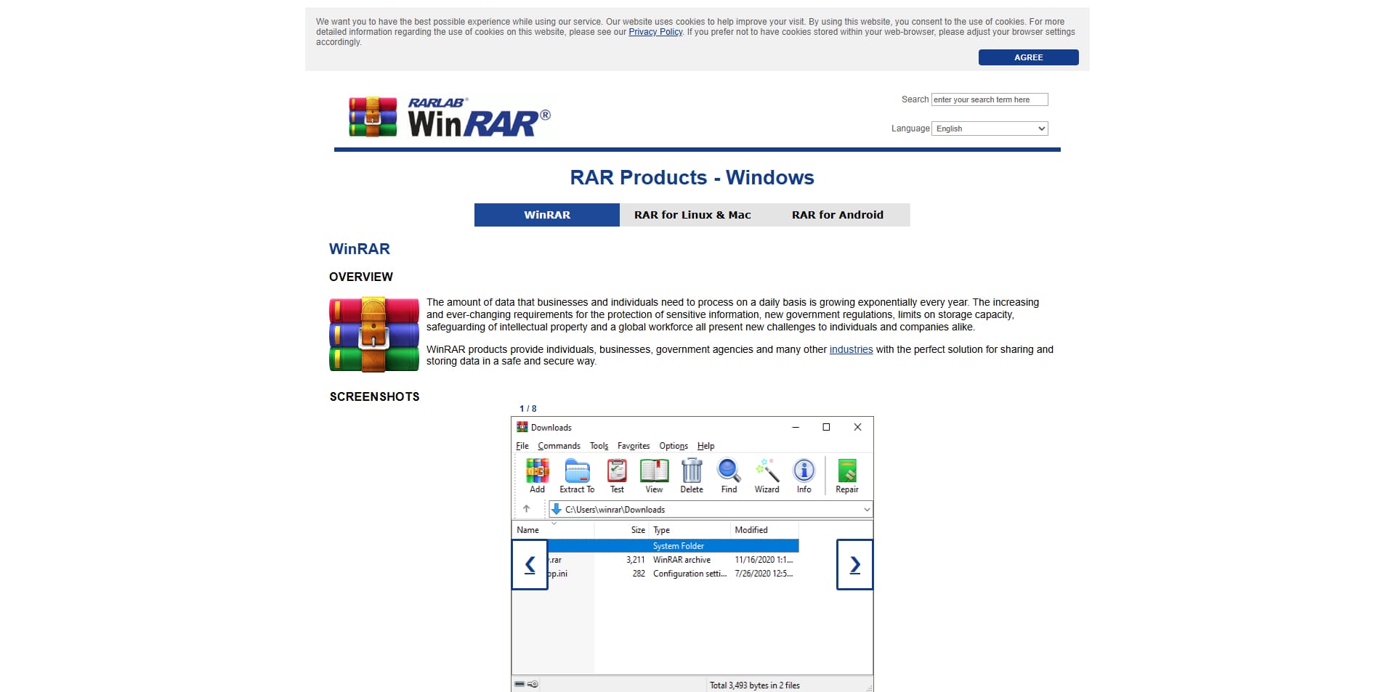Click the drive/key icon in status bar
Viewport: 1395px width, 692px height.
527,684
